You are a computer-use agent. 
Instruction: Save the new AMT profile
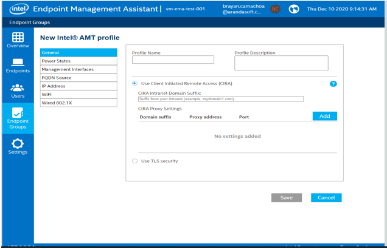click(287, 197)
